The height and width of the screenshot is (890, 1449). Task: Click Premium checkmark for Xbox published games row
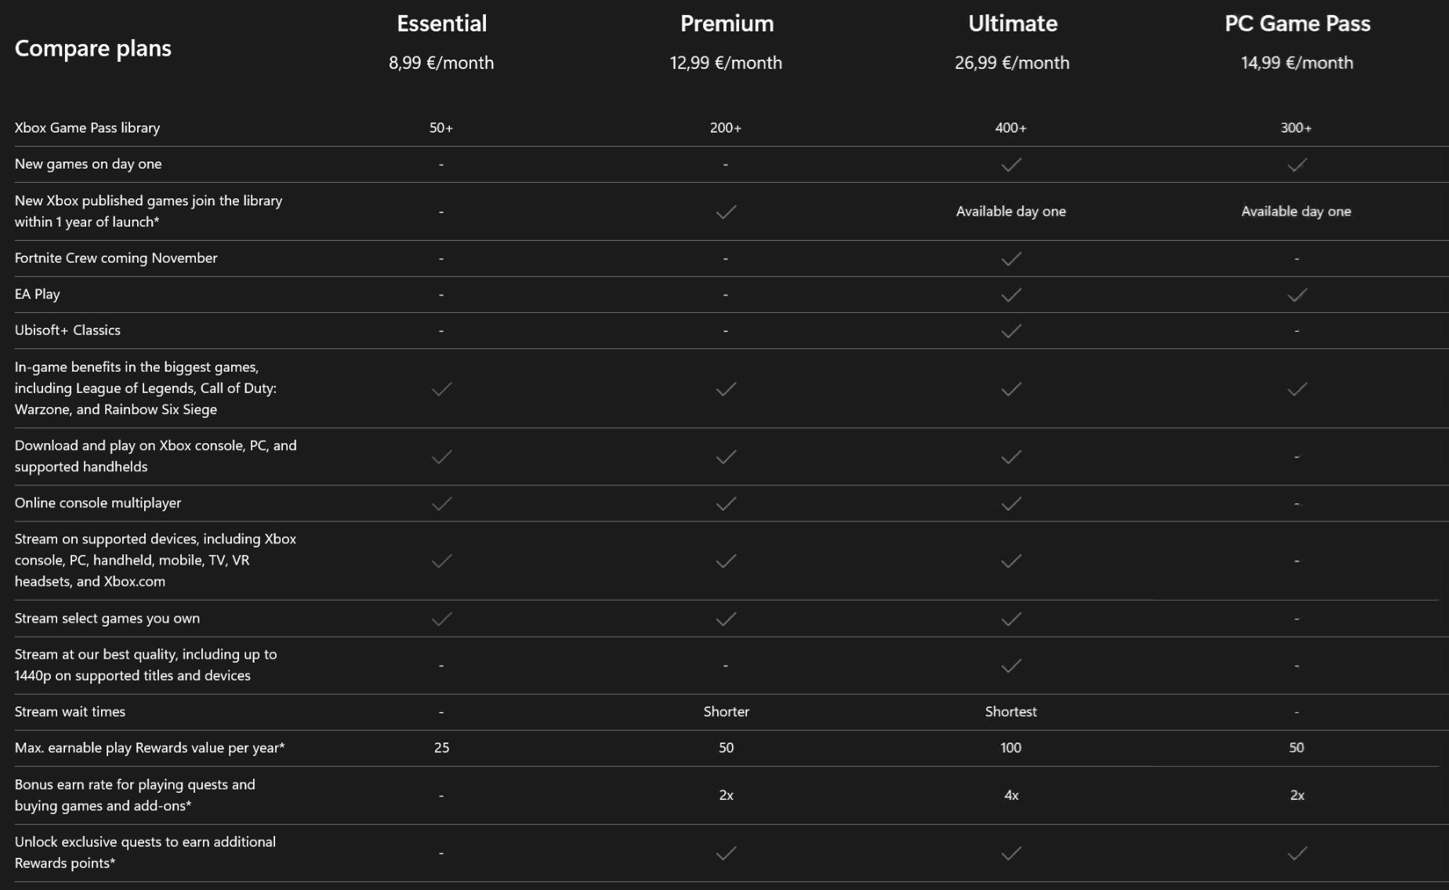pos(726,212)
